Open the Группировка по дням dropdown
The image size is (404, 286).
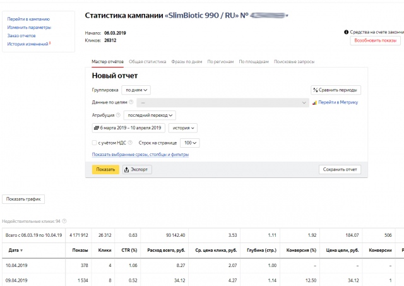[x=136, y=90]
